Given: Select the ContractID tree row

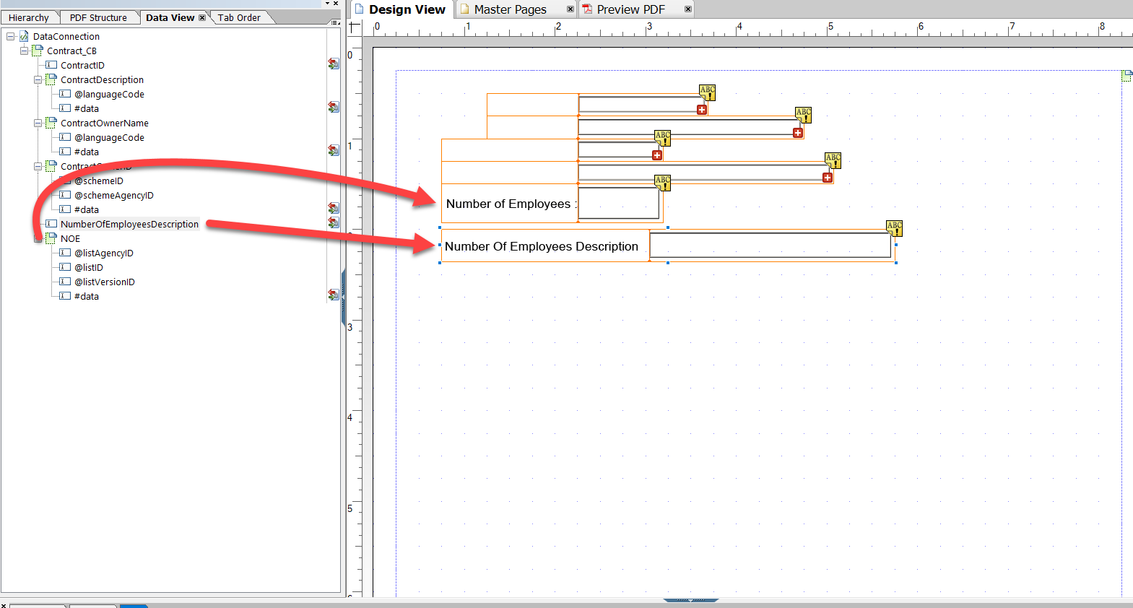Looking at the screenshot, I should 82,65.
